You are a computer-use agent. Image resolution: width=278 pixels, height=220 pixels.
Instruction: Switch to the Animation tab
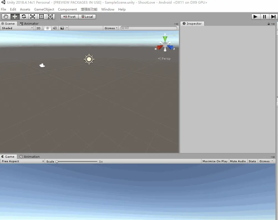[x=30, y=157]
